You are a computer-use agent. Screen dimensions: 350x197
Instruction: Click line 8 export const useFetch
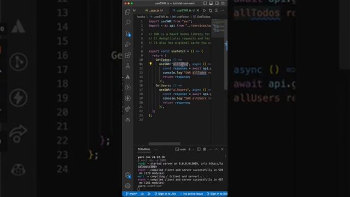pos(176,51)
